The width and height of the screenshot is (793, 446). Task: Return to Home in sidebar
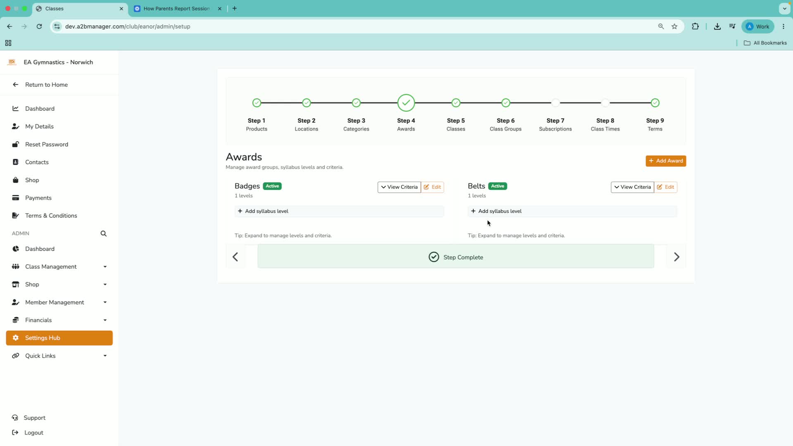coord(59,85)
